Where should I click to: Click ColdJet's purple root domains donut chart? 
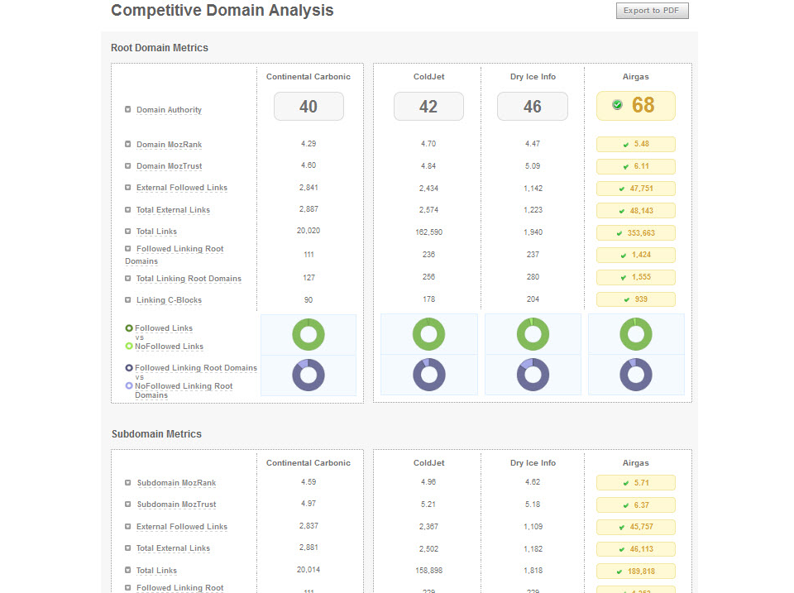[429, 375]
